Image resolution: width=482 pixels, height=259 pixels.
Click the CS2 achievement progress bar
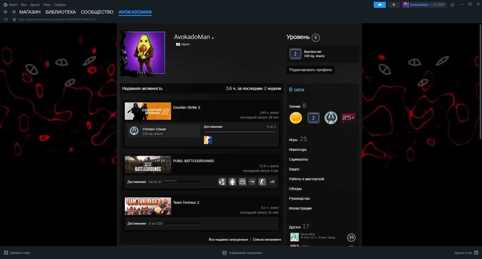point(240,132)
